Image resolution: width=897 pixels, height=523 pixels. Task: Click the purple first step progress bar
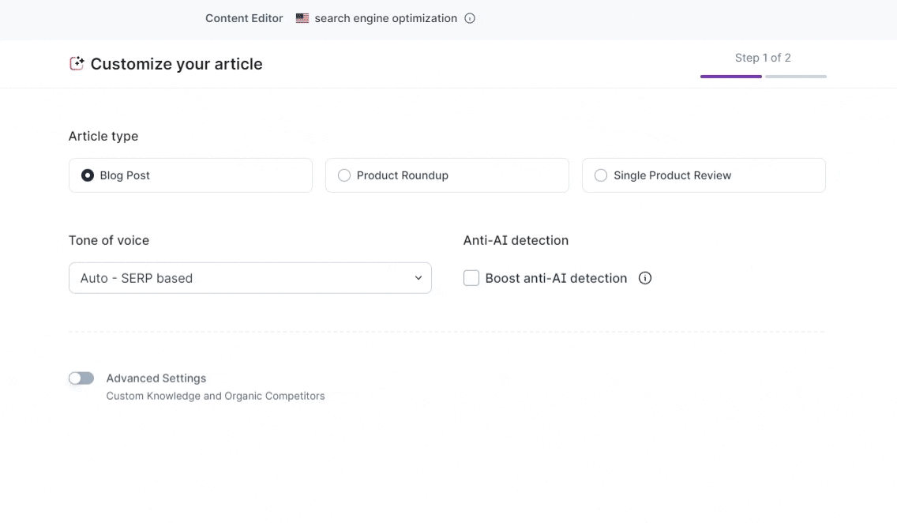[731, 77]
